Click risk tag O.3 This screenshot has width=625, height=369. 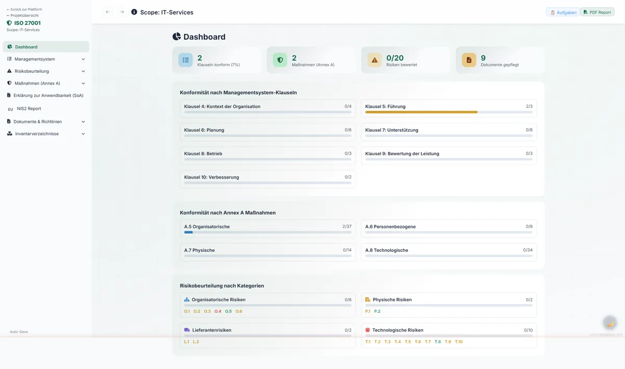coord(207,311)
